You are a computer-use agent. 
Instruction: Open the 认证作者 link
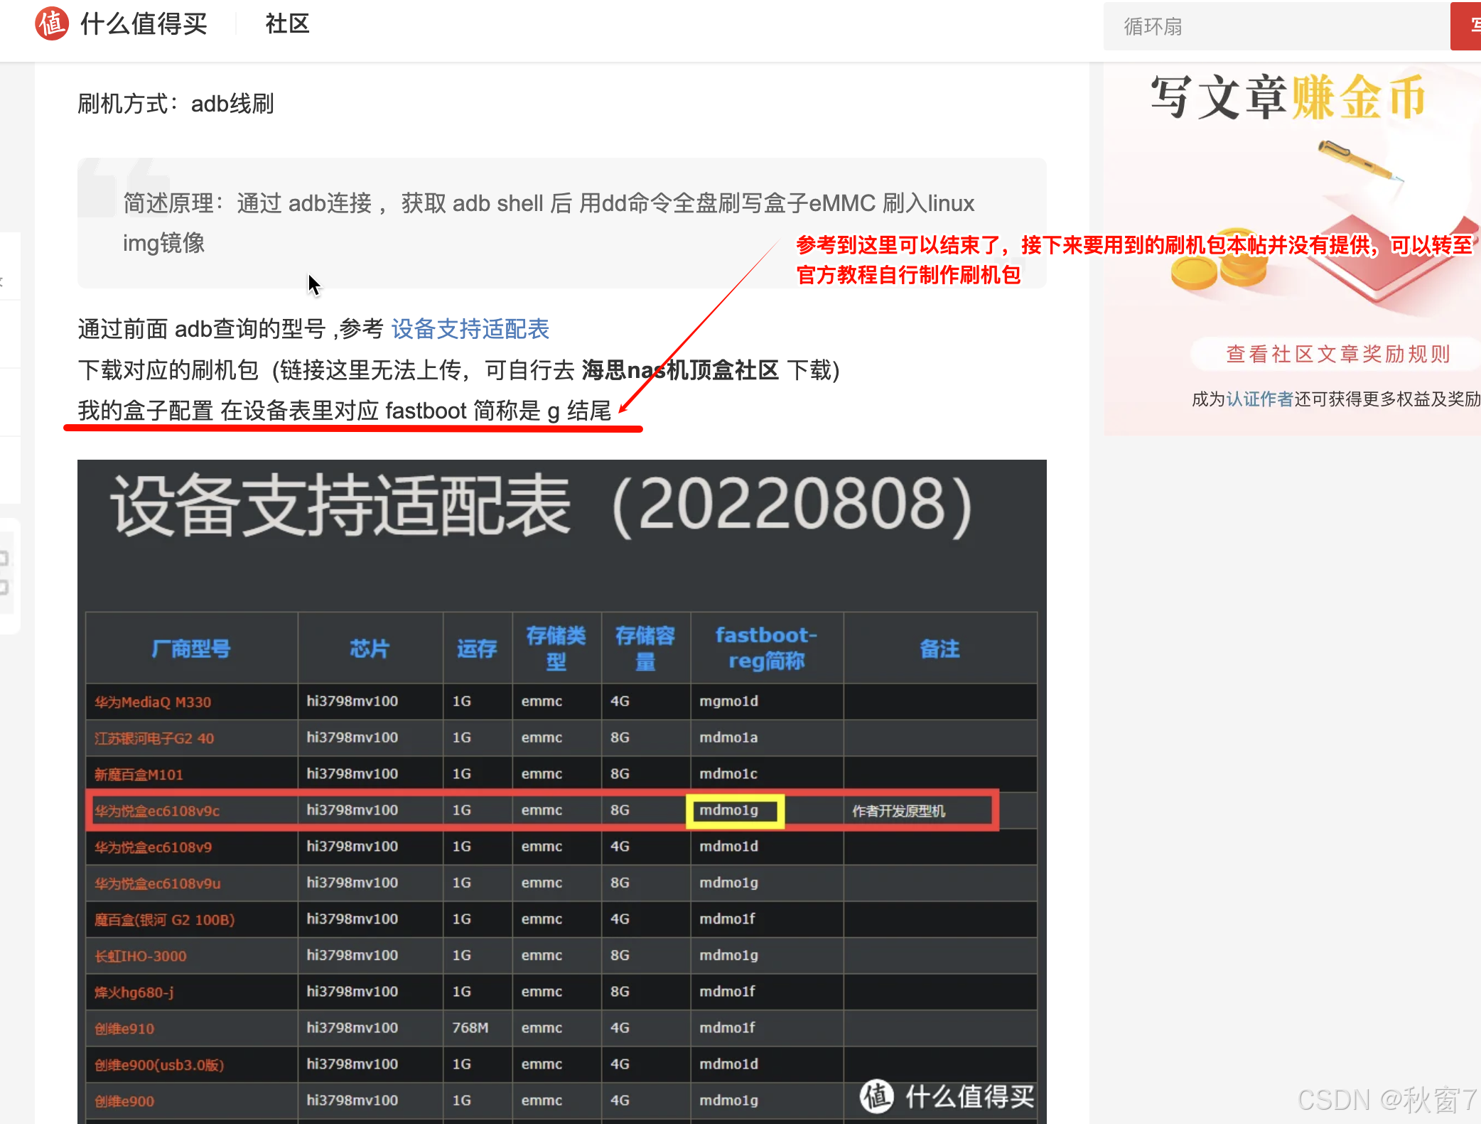(x=1259, y=399)
